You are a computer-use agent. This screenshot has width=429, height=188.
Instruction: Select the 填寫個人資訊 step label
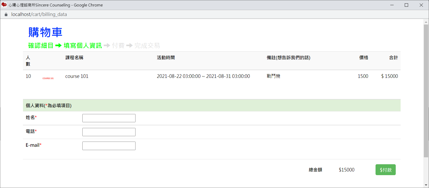point(83,46)
